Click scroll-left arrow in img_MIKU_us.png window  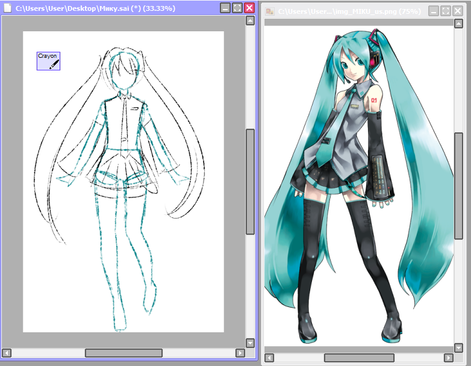(x=269, y=358)
